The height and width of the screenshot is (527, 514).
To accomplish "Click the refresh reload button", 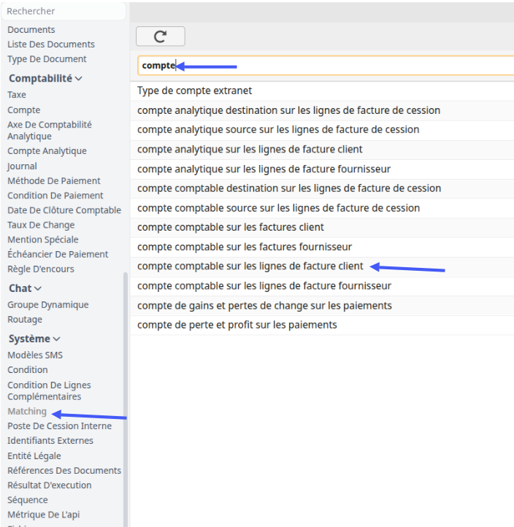I will [x=161, y=36].
